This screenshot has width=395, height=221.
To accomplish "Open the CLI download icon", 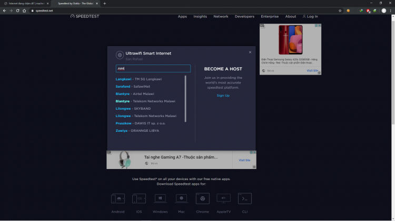I will pyautogui.click(x=245, y=198).
